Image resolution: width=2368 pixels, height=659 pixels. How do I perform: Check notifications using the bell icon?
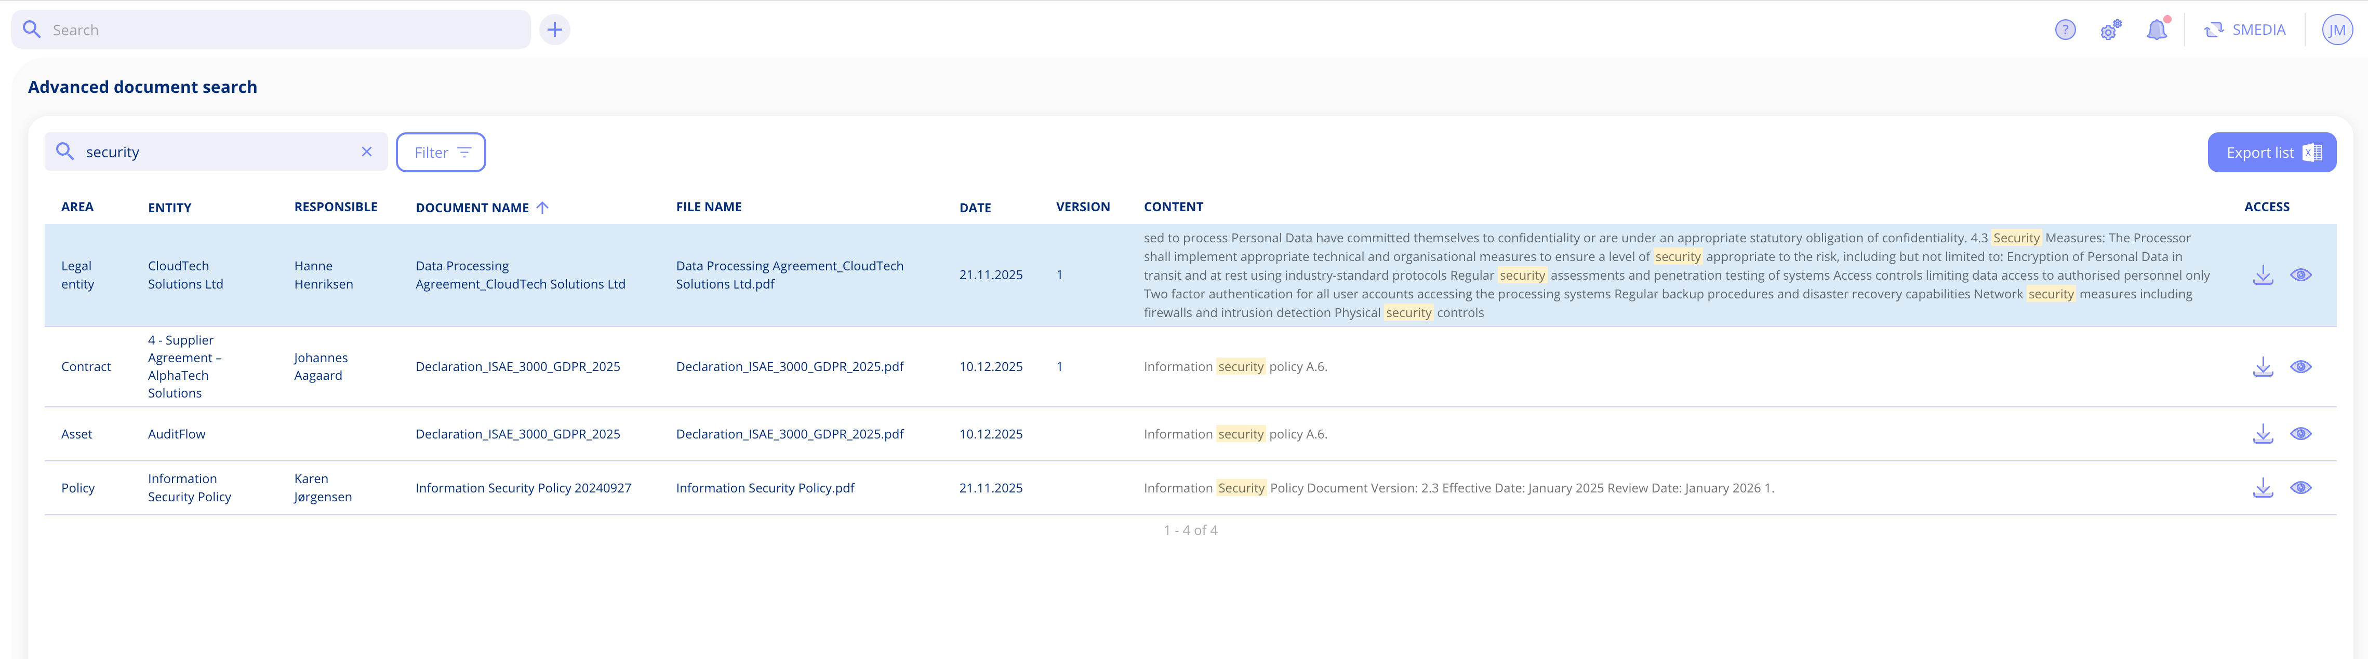[x=2157, y=30]
